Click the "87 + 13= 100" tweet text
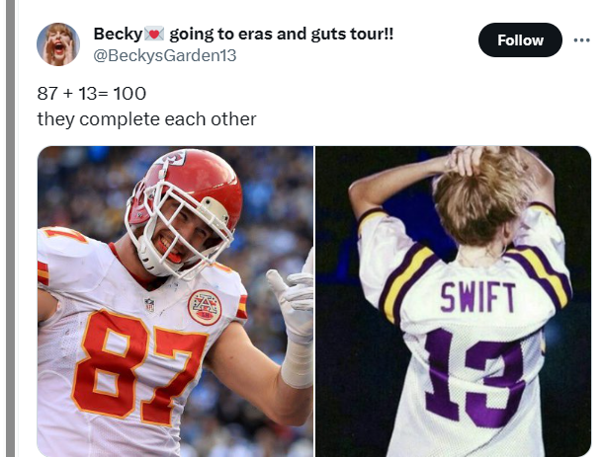The width and height of the screenshot is (603, 457). point(92,95)
